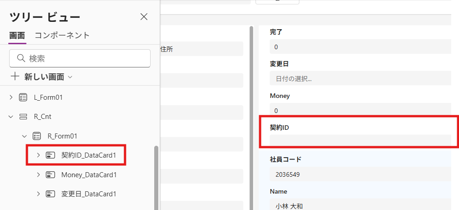Screen dimensions: 459x210
Task: Expand the 契約ID_DataCard1 node
Action: [x=38, y=155]
